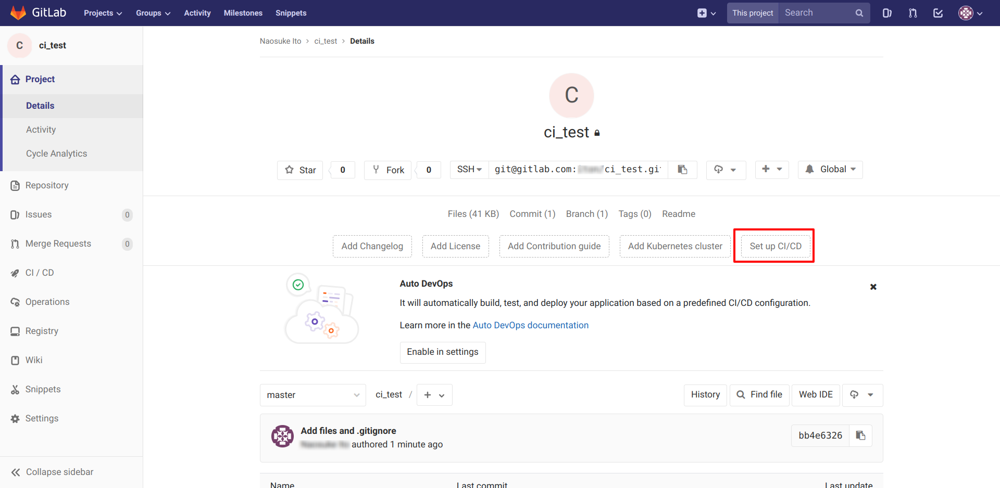This screenshot has height=488, width=1000.
Task: Click Naosuke Ito breadcrumb
Action: [280, 41]
